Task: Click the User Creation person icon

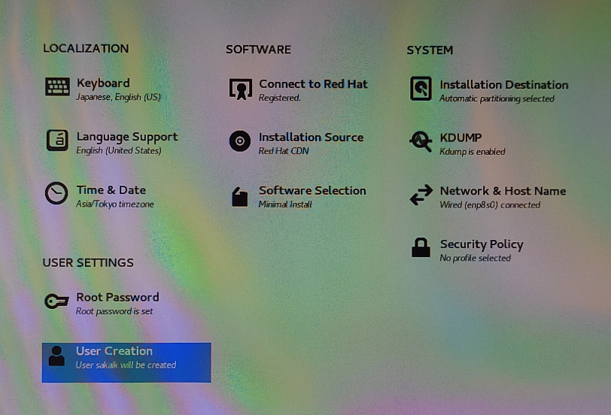Action: (56, 356)
